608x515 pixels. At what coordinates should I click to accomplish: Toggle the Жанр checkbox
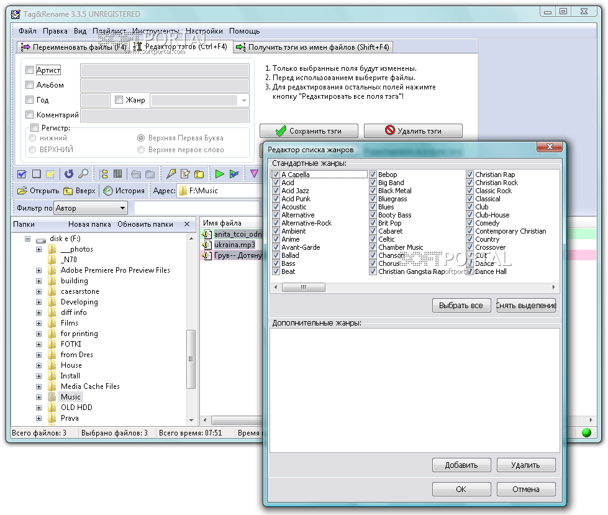click(119, 99)
